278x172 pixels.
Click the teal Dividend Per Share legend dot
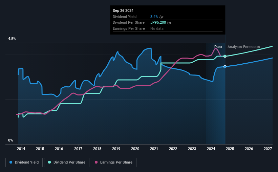49,162
